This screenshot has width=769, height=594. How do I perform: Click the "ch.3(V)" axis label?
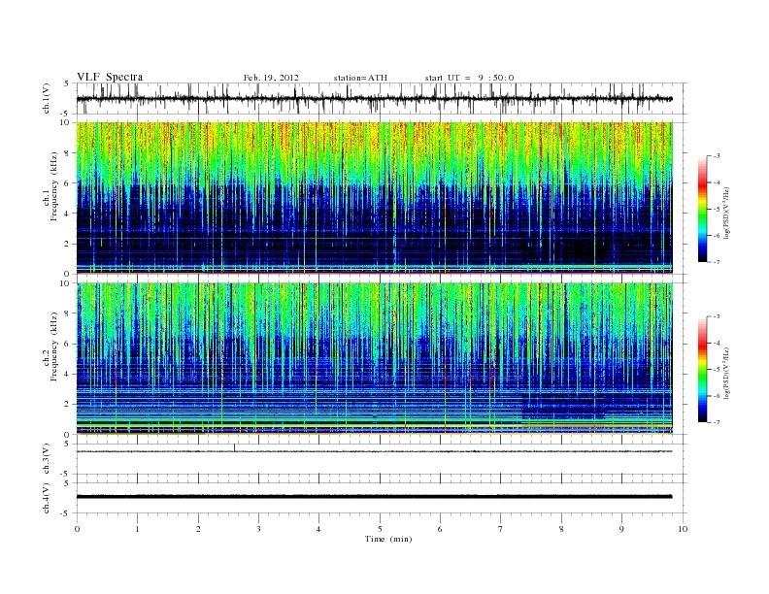(47, 459)
